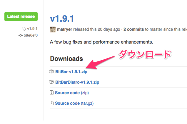Click the package icon beside BitBarDistro-v1.9.1.zip
Image resolution: width=187 pixels, height=124 pixels.
[x=51, y=82]
